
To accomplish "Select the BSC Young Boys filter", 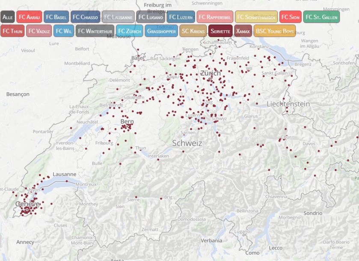I will [275, 31].
